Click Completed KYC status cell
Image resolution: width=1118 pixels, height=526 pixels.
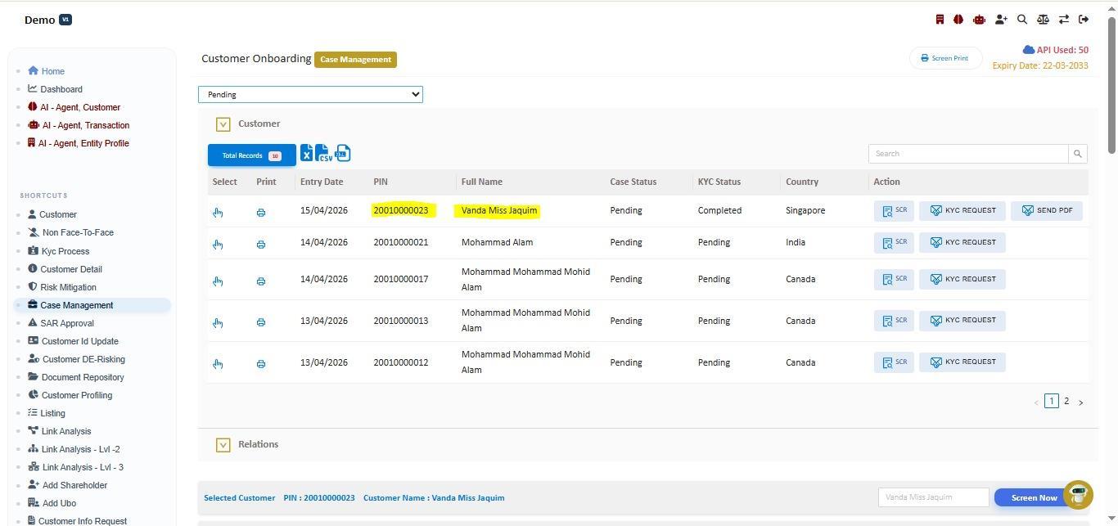719,210
